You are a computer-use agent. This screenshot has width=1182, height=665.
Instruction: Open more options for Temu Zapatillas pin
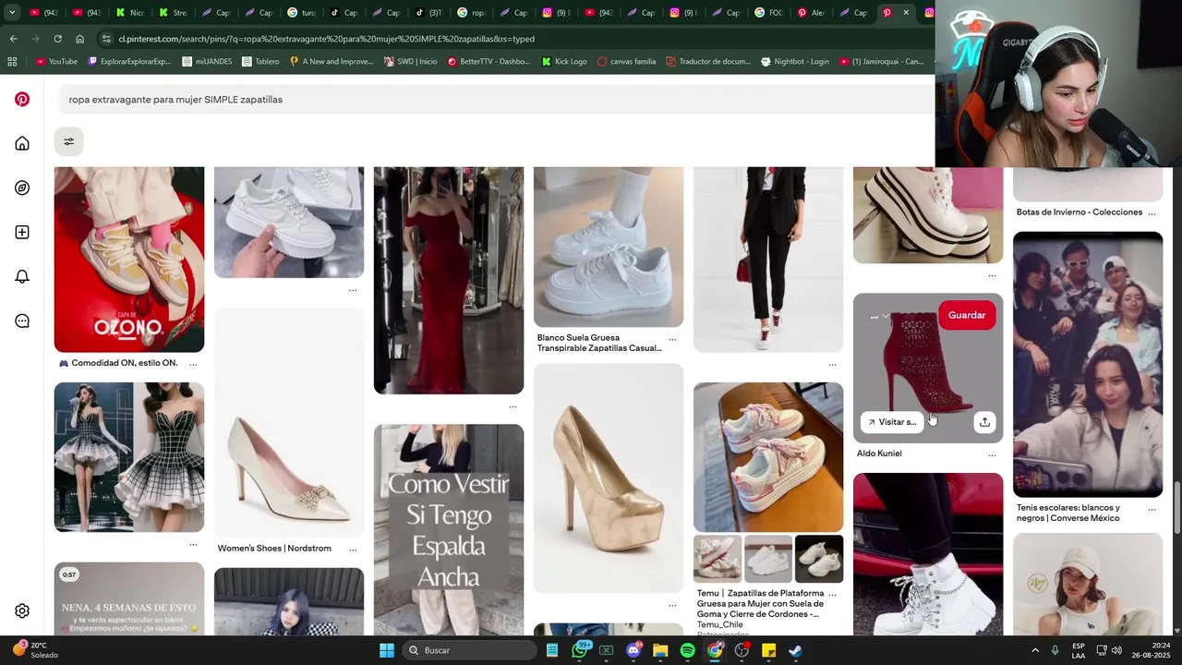pyautogui.click(x=832, y=594)
